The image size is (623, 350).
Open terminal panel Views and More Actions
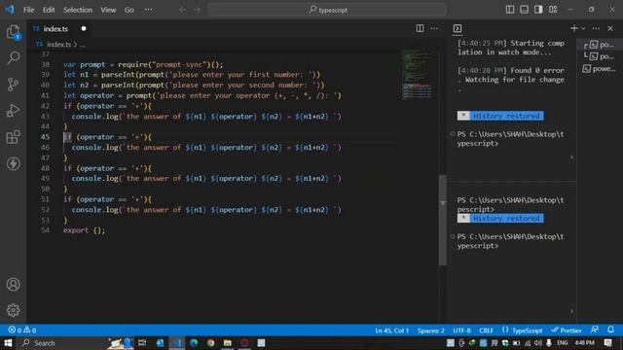596,28
